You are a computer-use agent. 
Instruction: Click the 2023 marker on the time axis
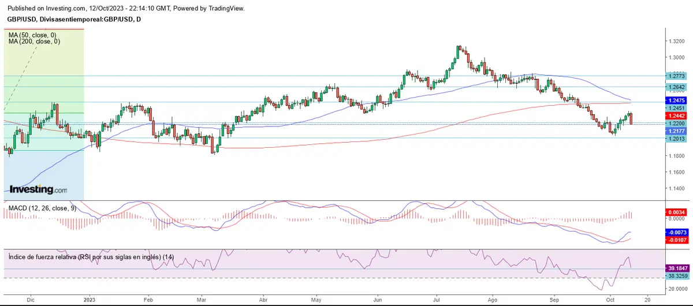click(88, 300)
